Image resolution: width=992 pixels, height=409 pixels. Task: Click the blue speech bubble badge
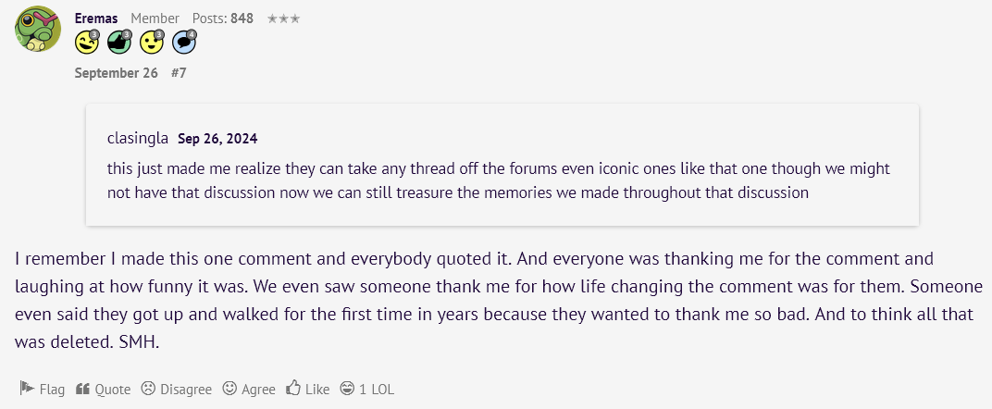click(x=184, y=43)
